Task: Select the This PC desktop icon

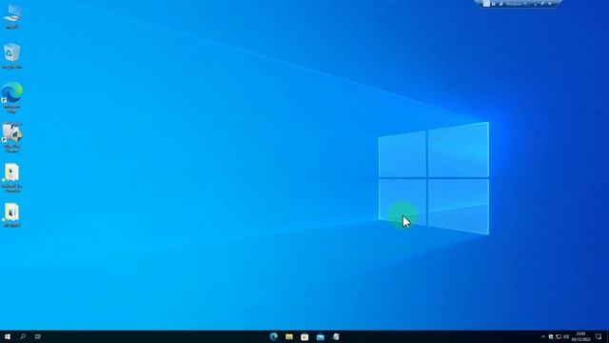Action: tap(12, 16)
